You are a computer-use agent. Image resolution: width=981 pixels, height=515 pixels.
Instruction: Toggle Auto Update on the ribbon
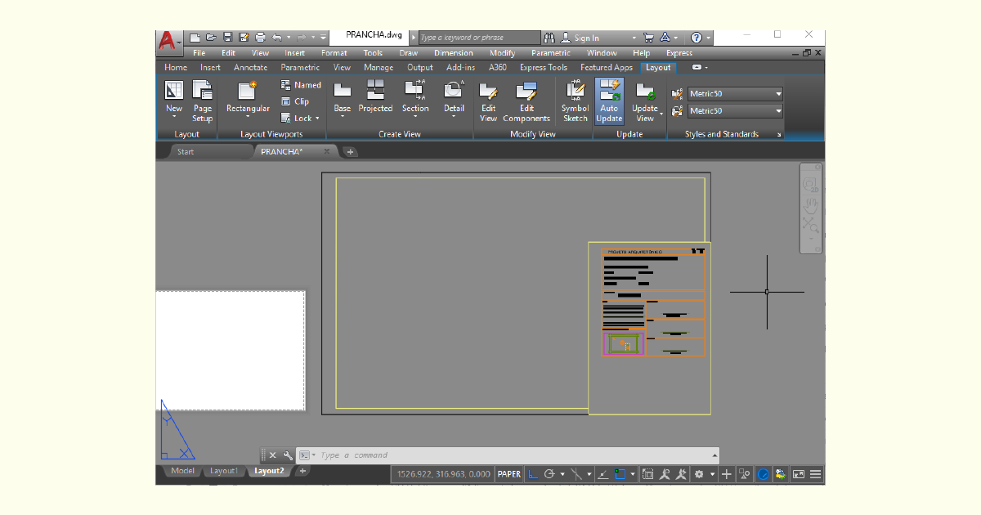tap(609, 101)
